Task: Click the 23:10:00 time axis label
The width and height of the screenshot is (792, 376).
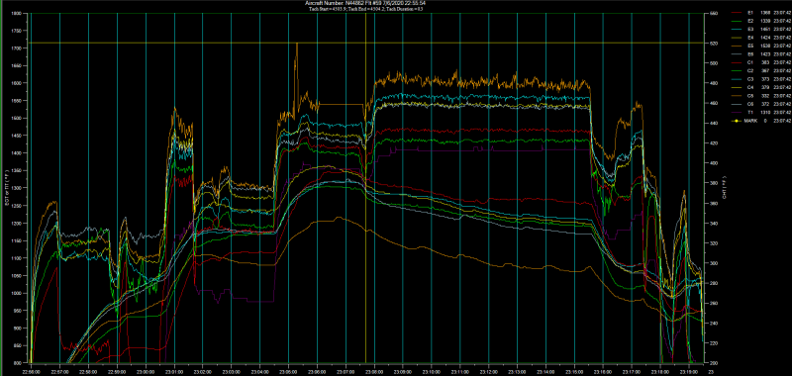Action: pyautogui.click(x=432, y=371)
